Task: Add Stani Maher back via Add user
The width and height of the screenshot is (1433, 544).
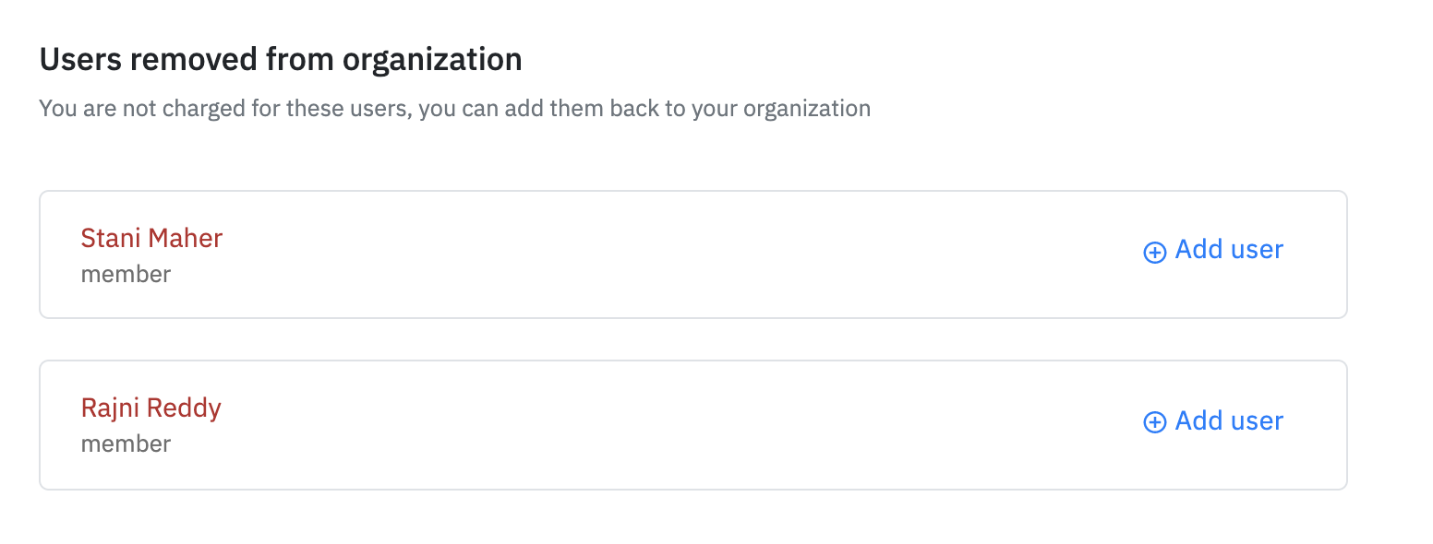Action: point(1213,251)
